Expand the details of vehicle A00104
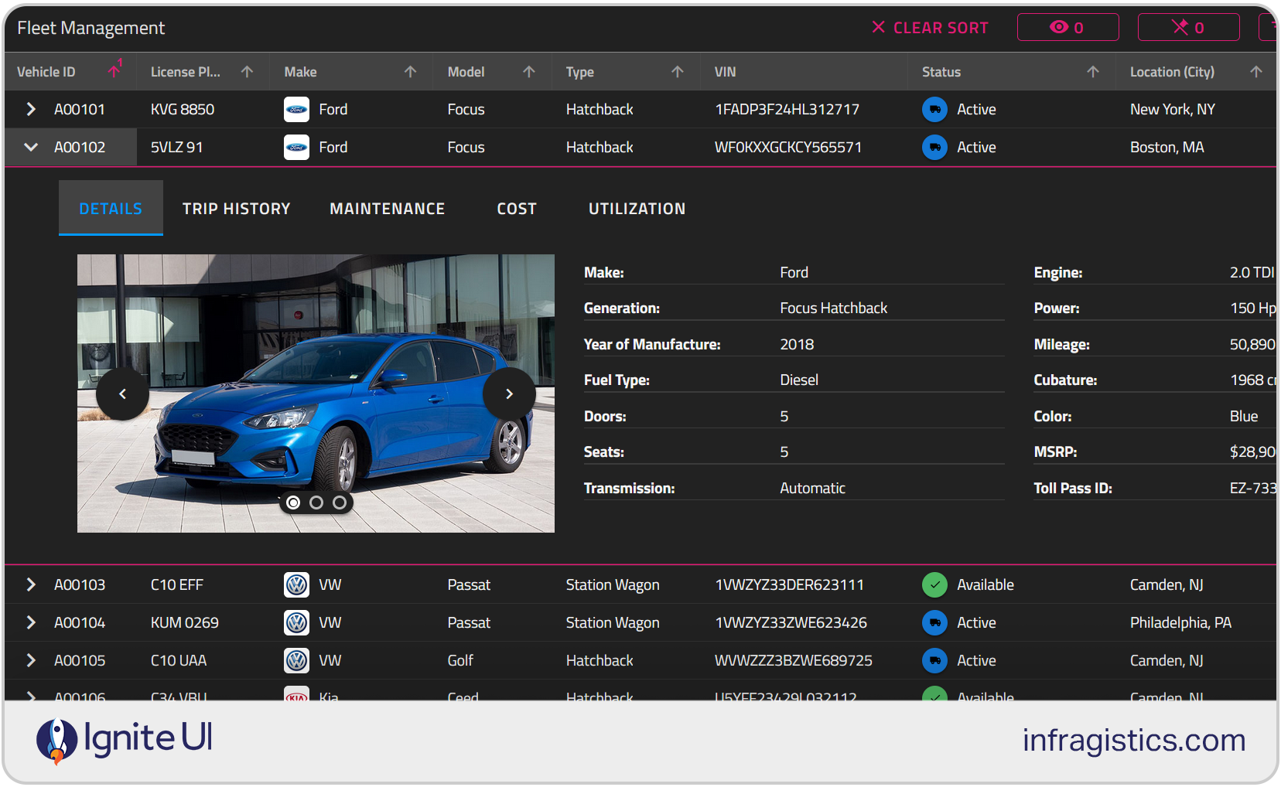The image size is (1281, 787). coord(30,622)
